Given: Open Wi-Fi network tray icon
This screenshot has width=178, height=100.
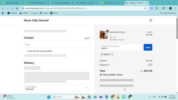Looking at the screenshot, I should [159, 97].
